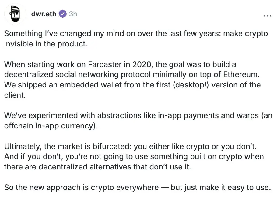Click the word "(desktop!)" in the post
This screenshot has height=198, width=277.
[x=191, y=85]
